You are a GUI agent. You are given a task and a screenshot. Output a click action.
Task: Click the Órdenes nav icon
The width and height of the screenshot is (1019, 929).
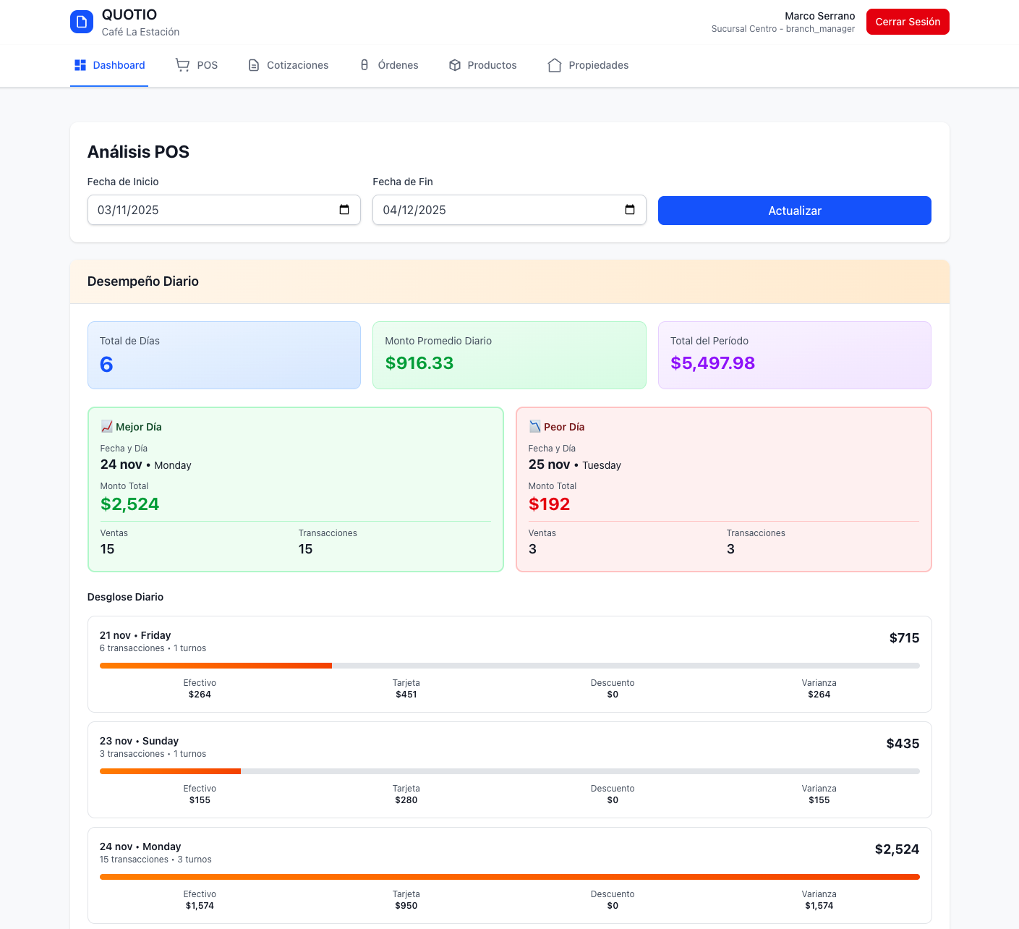364,65
